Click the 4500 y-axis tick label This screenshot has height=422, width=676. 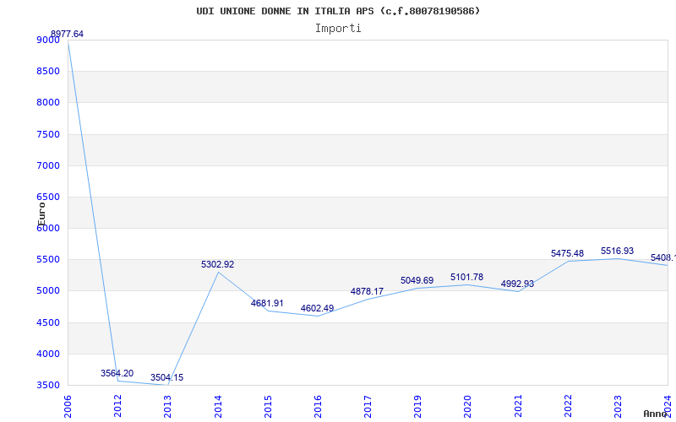pyautogui.click(x=48, y=323)
